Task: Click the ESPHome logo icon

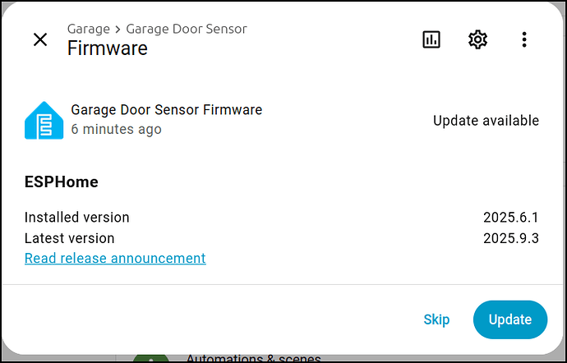Action: click(44, 120)
